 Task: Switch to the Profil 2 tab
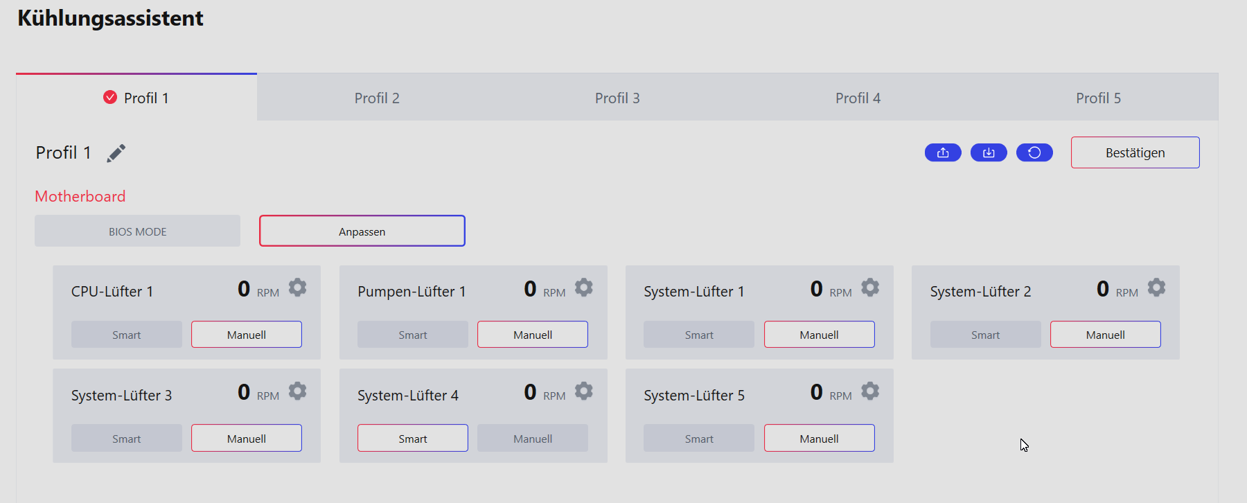(377, 98)
